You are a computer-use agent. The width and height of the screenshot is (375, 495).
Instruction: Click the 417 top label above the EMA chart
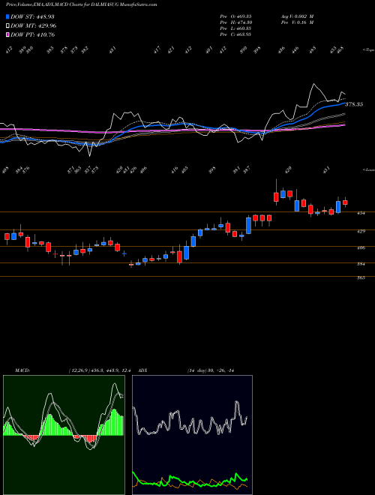(157, 50)
